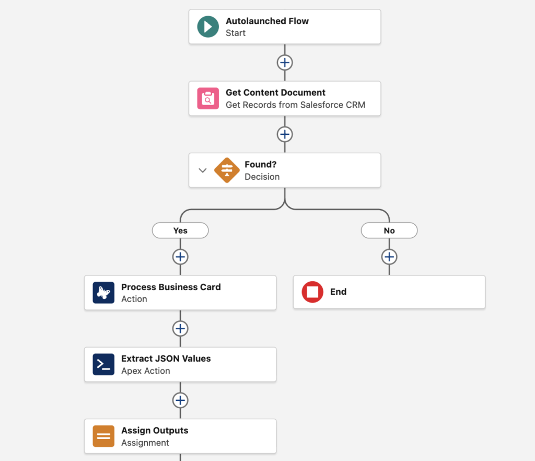
Task: Select the Process Business Card action icon
Action: point(103,293)
